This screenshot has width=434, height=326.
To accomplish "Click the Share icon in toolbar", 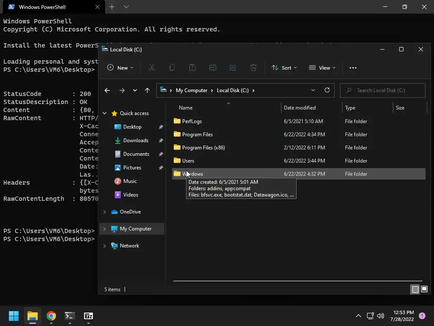I will click(x=233, y=67).
